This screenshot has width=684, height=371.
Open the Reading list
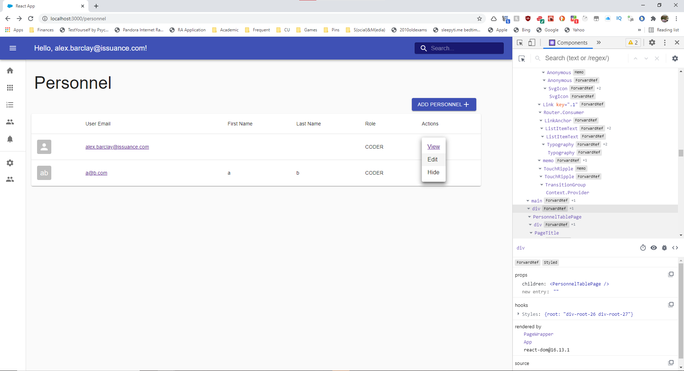coord(664,30)
